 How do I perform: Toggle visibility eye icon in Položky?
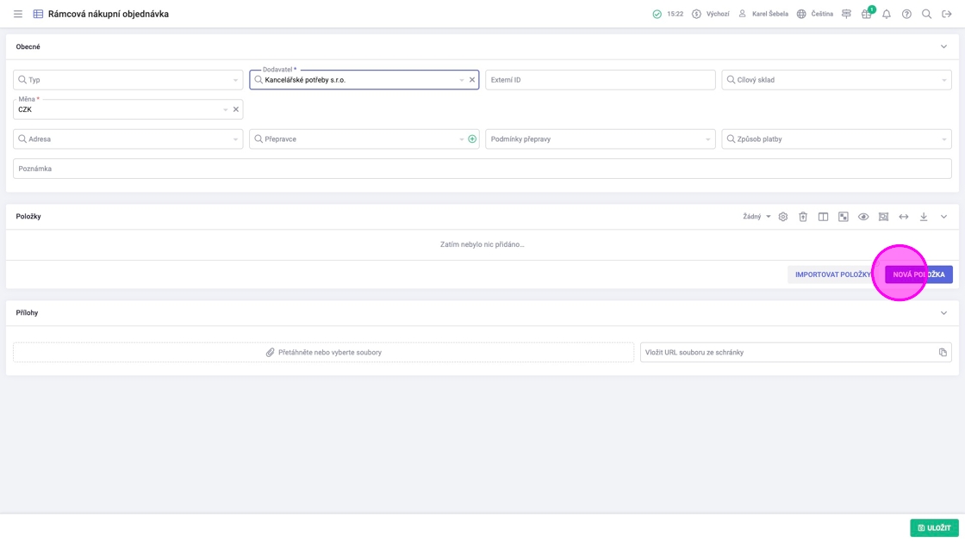pyautogui.click(x=863, y=217)
